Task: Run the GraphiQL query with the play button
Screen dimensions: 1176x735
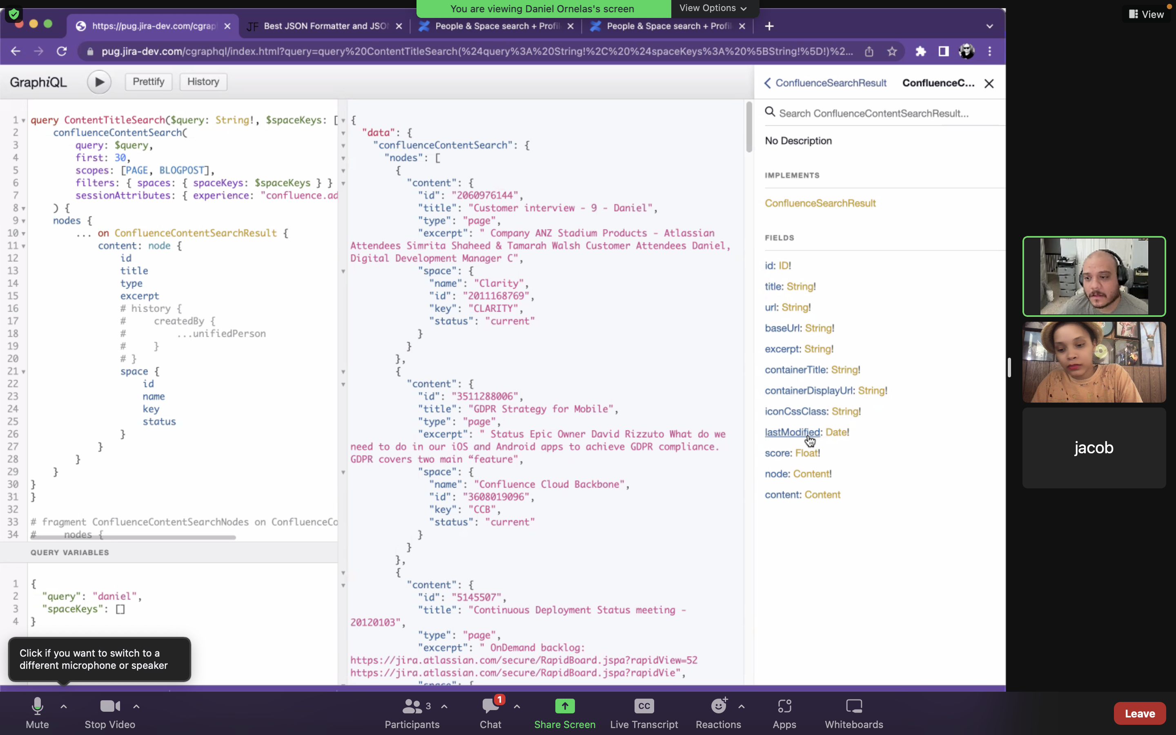Action: tap(99, 82)
